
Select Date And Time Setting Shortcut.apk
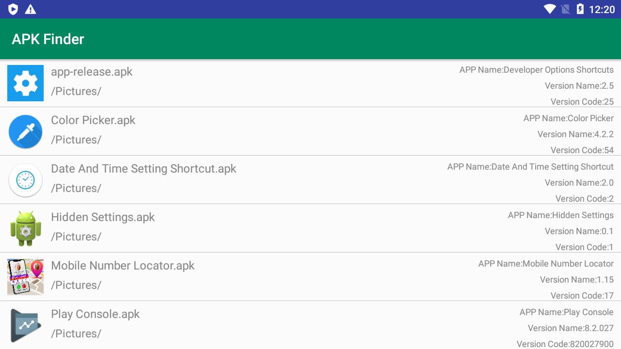(144, 169)
